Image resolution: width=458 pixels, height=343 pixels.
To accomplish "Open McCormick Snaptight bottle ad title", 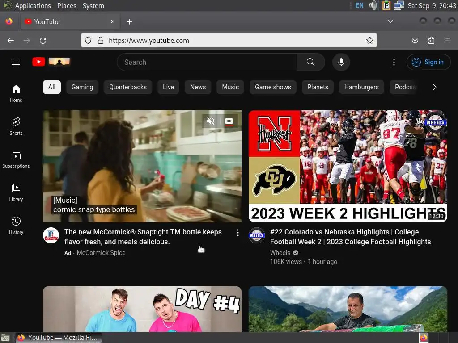I will 143,237.
